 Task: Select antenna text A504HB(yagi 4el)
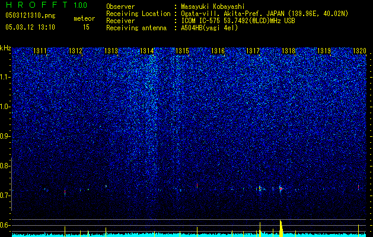209,28
